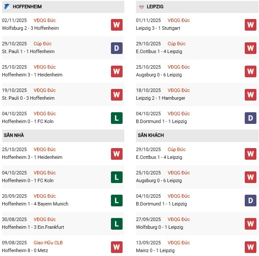
Task: Click the Hoffenheim club logo
Action: [7, 7]
